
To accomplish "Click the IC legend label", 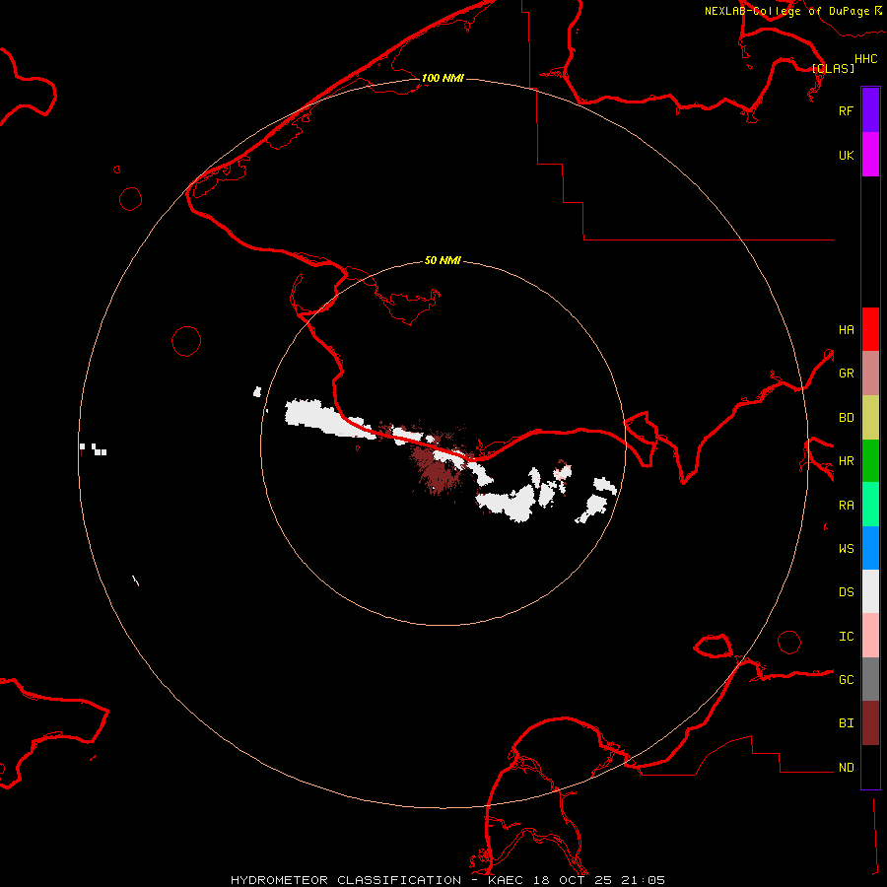I will 846,637.
